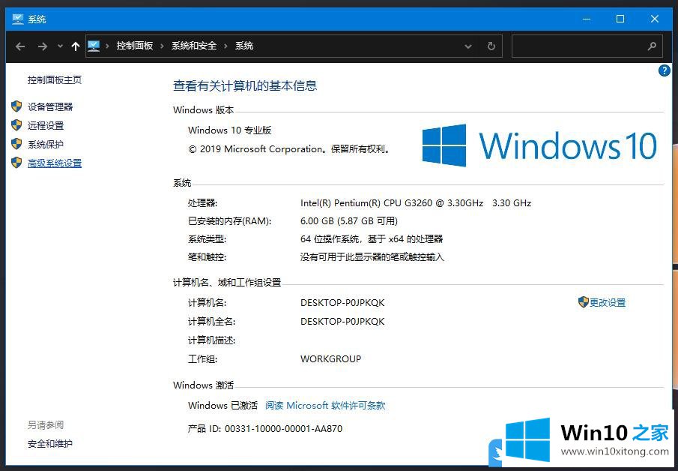The height and width of the screenshot is (471, 678).
Task: Click the shield icon beside 系统保护
Action: click(16, 144)
